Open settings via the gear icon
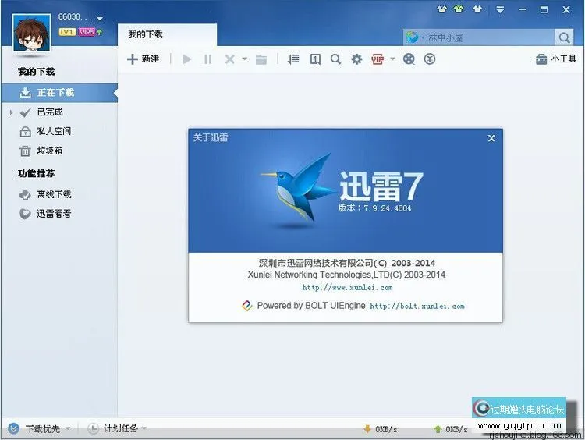 tap(356, 59)
